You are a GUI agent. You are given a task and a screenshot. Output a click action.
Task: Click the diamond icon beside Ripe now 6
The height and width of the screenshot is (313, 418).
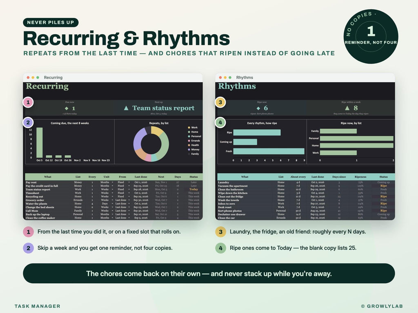pyautogui.click(x=258, y=108)
